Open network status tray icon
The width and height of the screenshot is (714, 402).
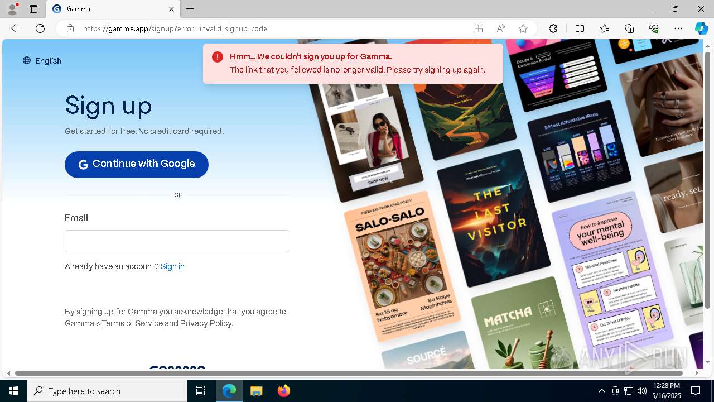tap(629, 391)
